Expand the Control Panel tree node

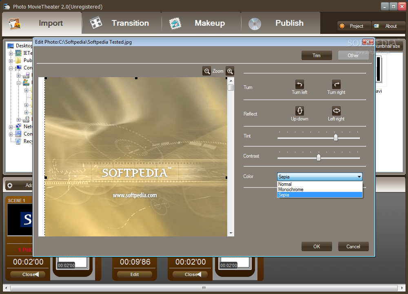[x=11, y=135]
